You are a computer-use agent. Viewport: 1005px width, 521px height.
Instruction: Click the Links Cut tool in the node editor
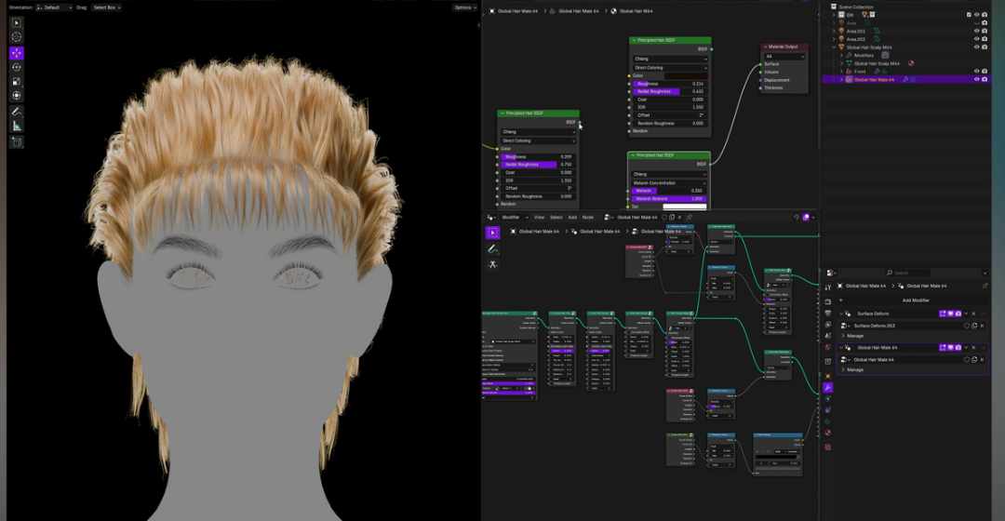492,264
